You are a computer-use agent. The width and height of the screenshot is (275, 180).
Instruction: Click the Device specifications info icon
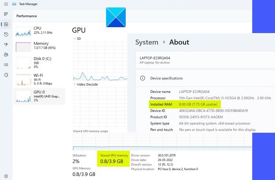click(143, 78)
